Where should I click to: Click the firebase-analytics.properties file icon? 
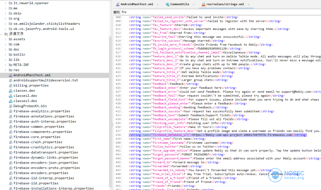click(11, 111)
